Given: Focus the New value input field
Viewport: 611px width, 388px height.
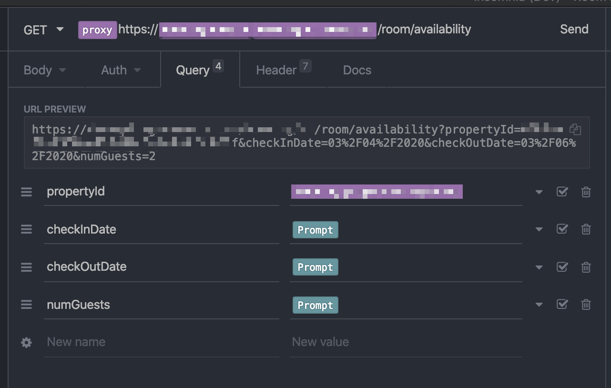Looking at the screenshot, I should click(x=406, y=342).
